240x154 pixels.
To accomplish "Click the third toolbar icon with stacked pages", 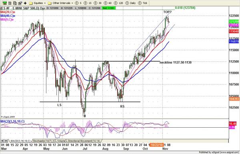I will click(15, 3).
